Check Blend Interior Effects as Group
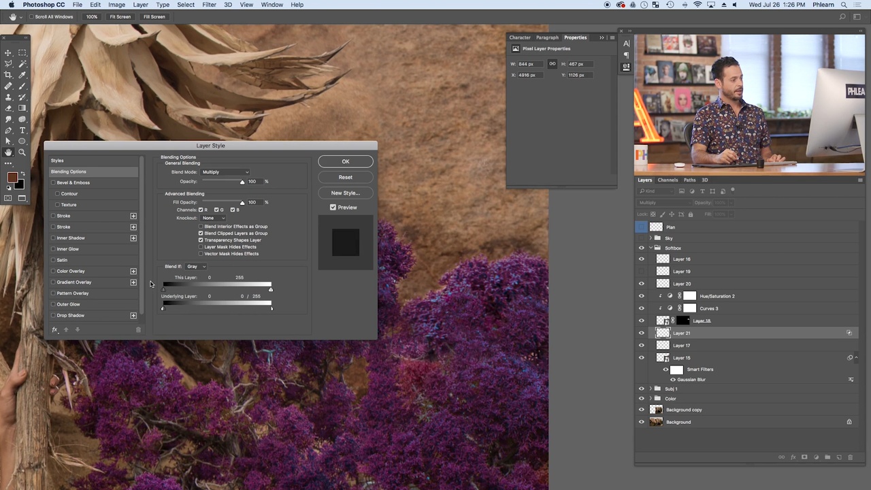The width and height of the screenshot is (871, 490). tap(201, 227)
